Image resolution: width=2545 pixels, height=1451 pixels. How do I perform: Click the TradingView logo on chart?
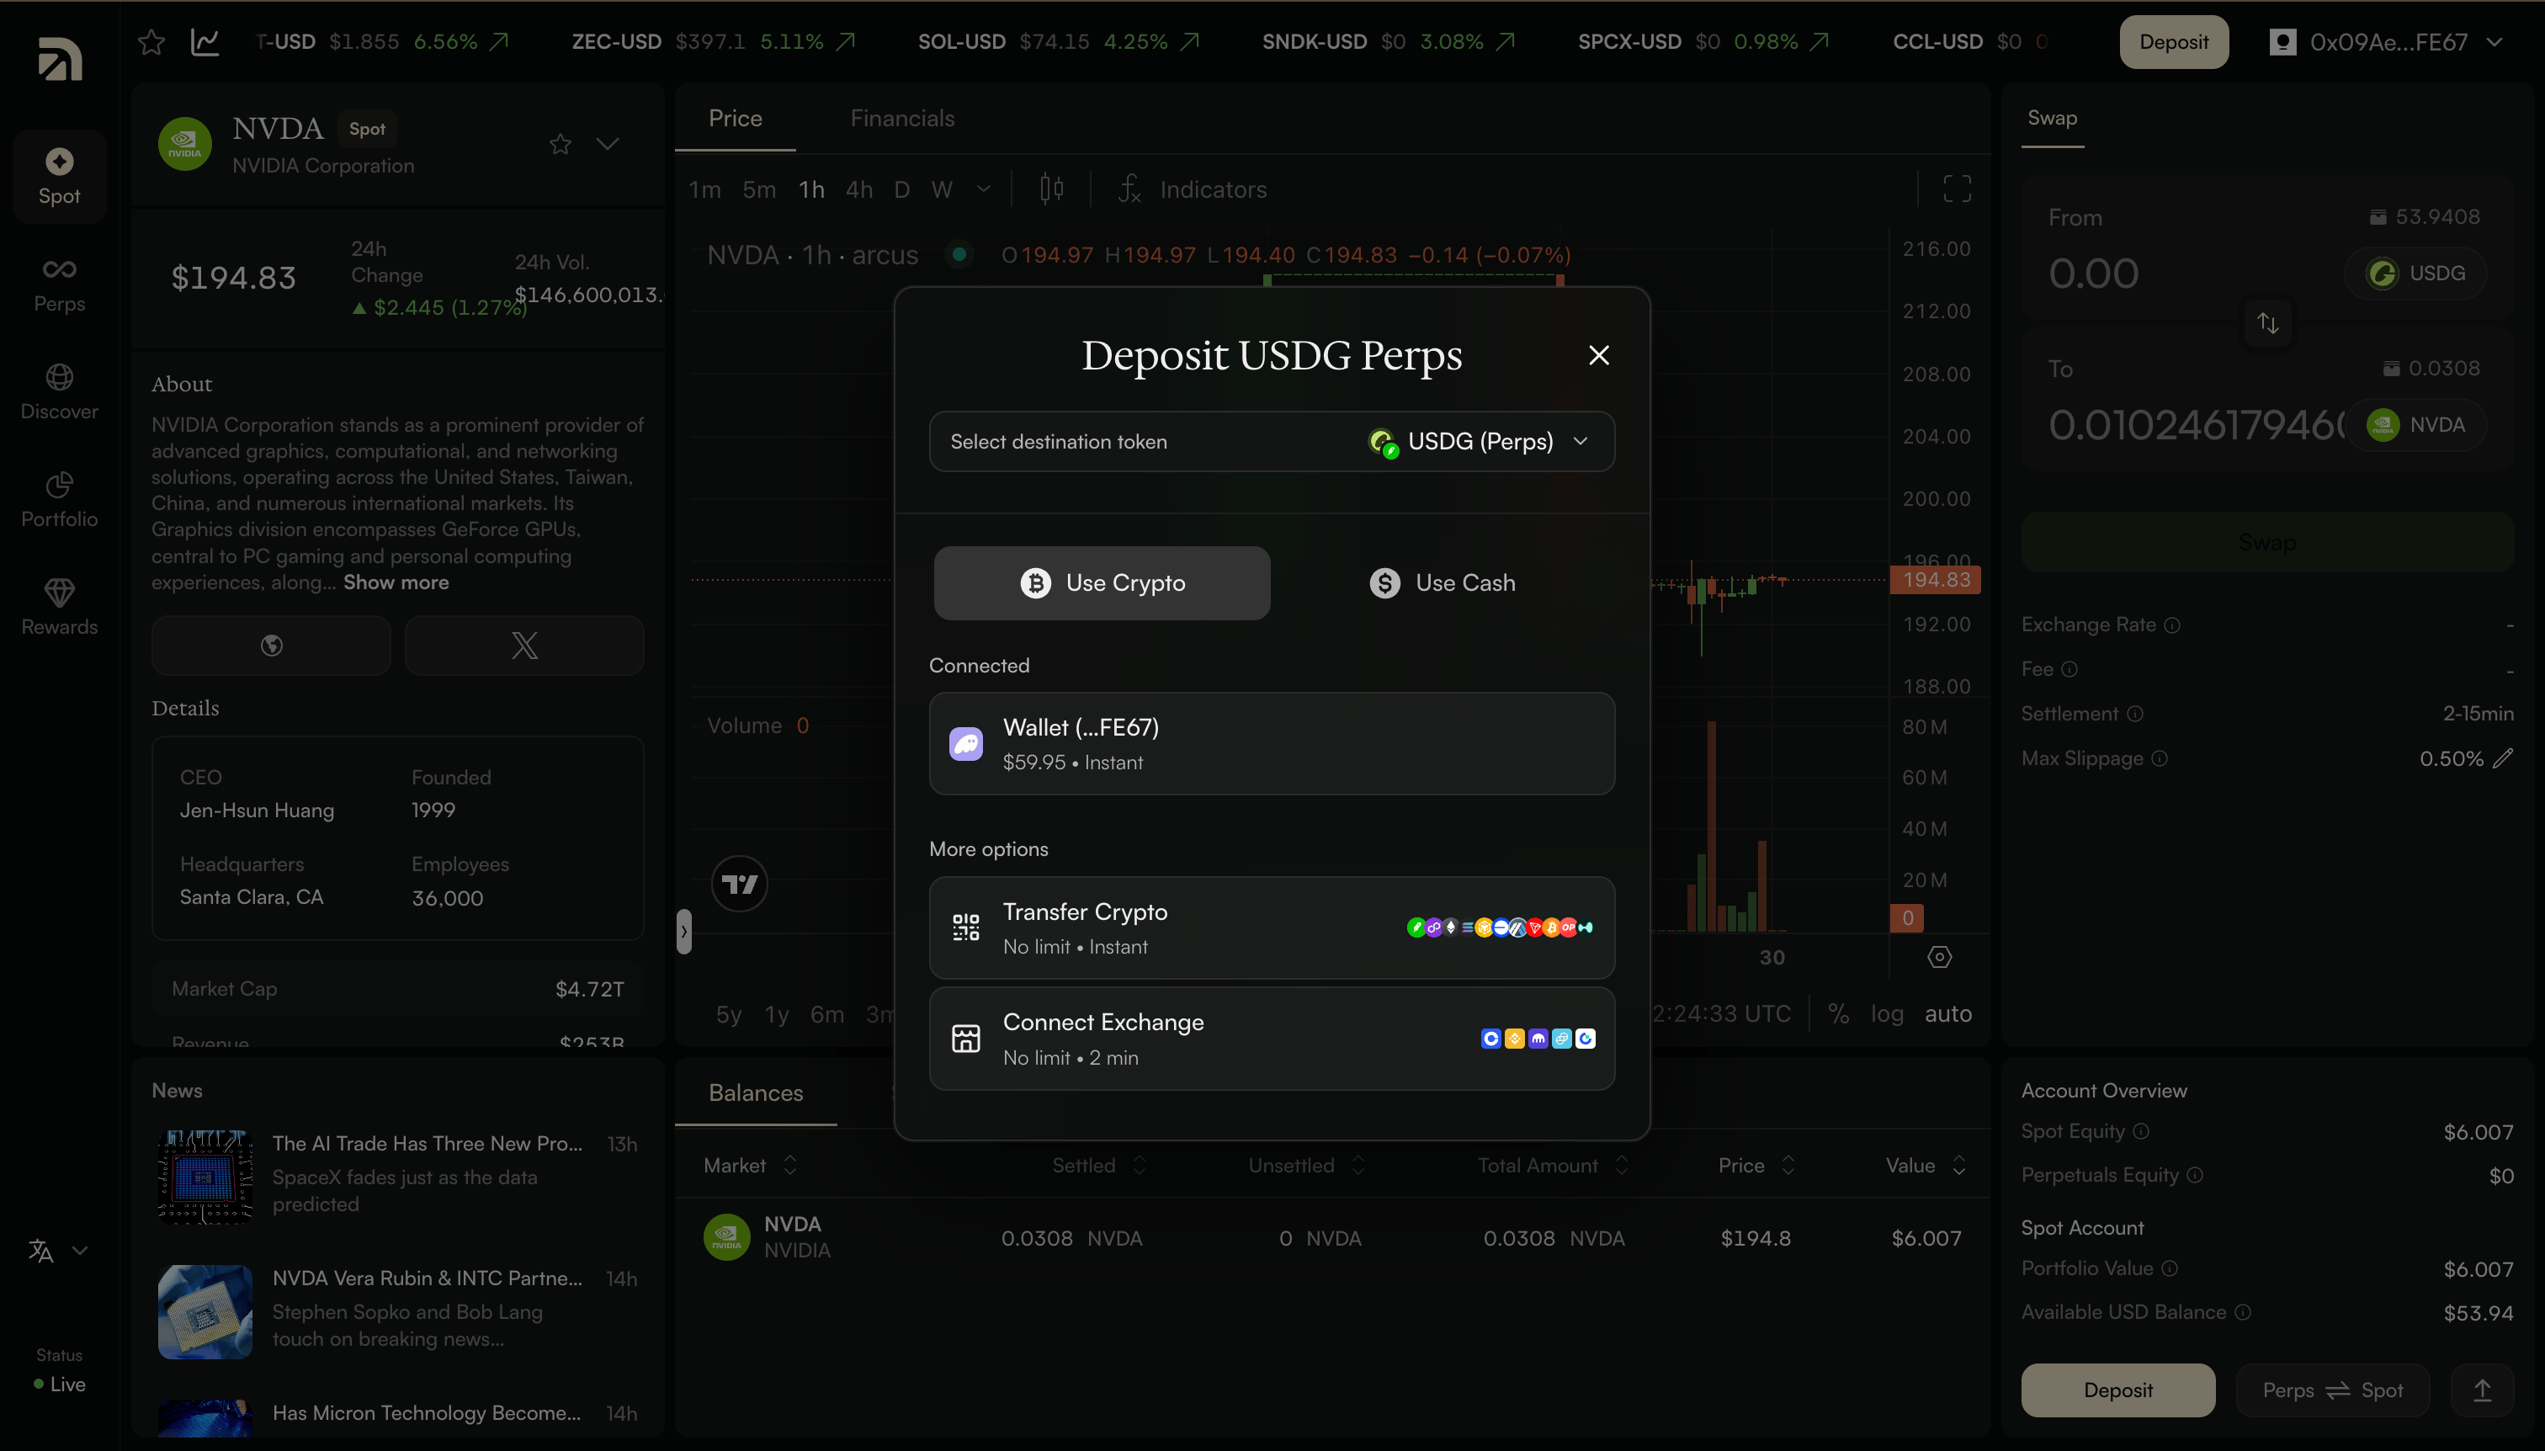click(x=740, y=884)
